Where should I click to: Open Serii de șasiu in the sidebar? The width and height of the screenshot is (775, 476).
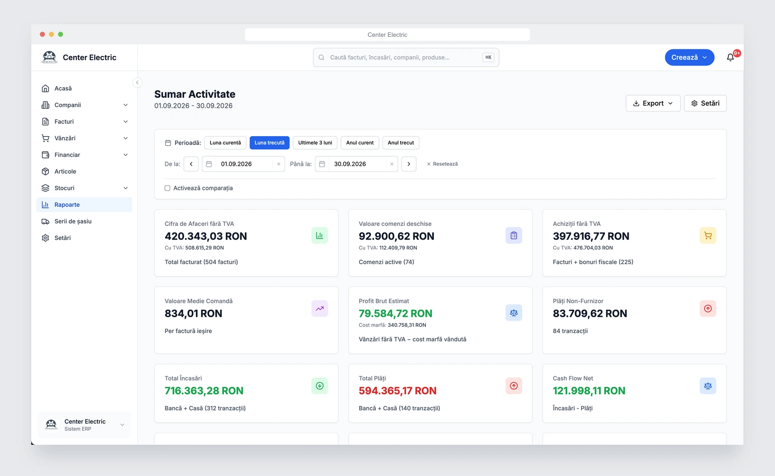pos(84,221)
